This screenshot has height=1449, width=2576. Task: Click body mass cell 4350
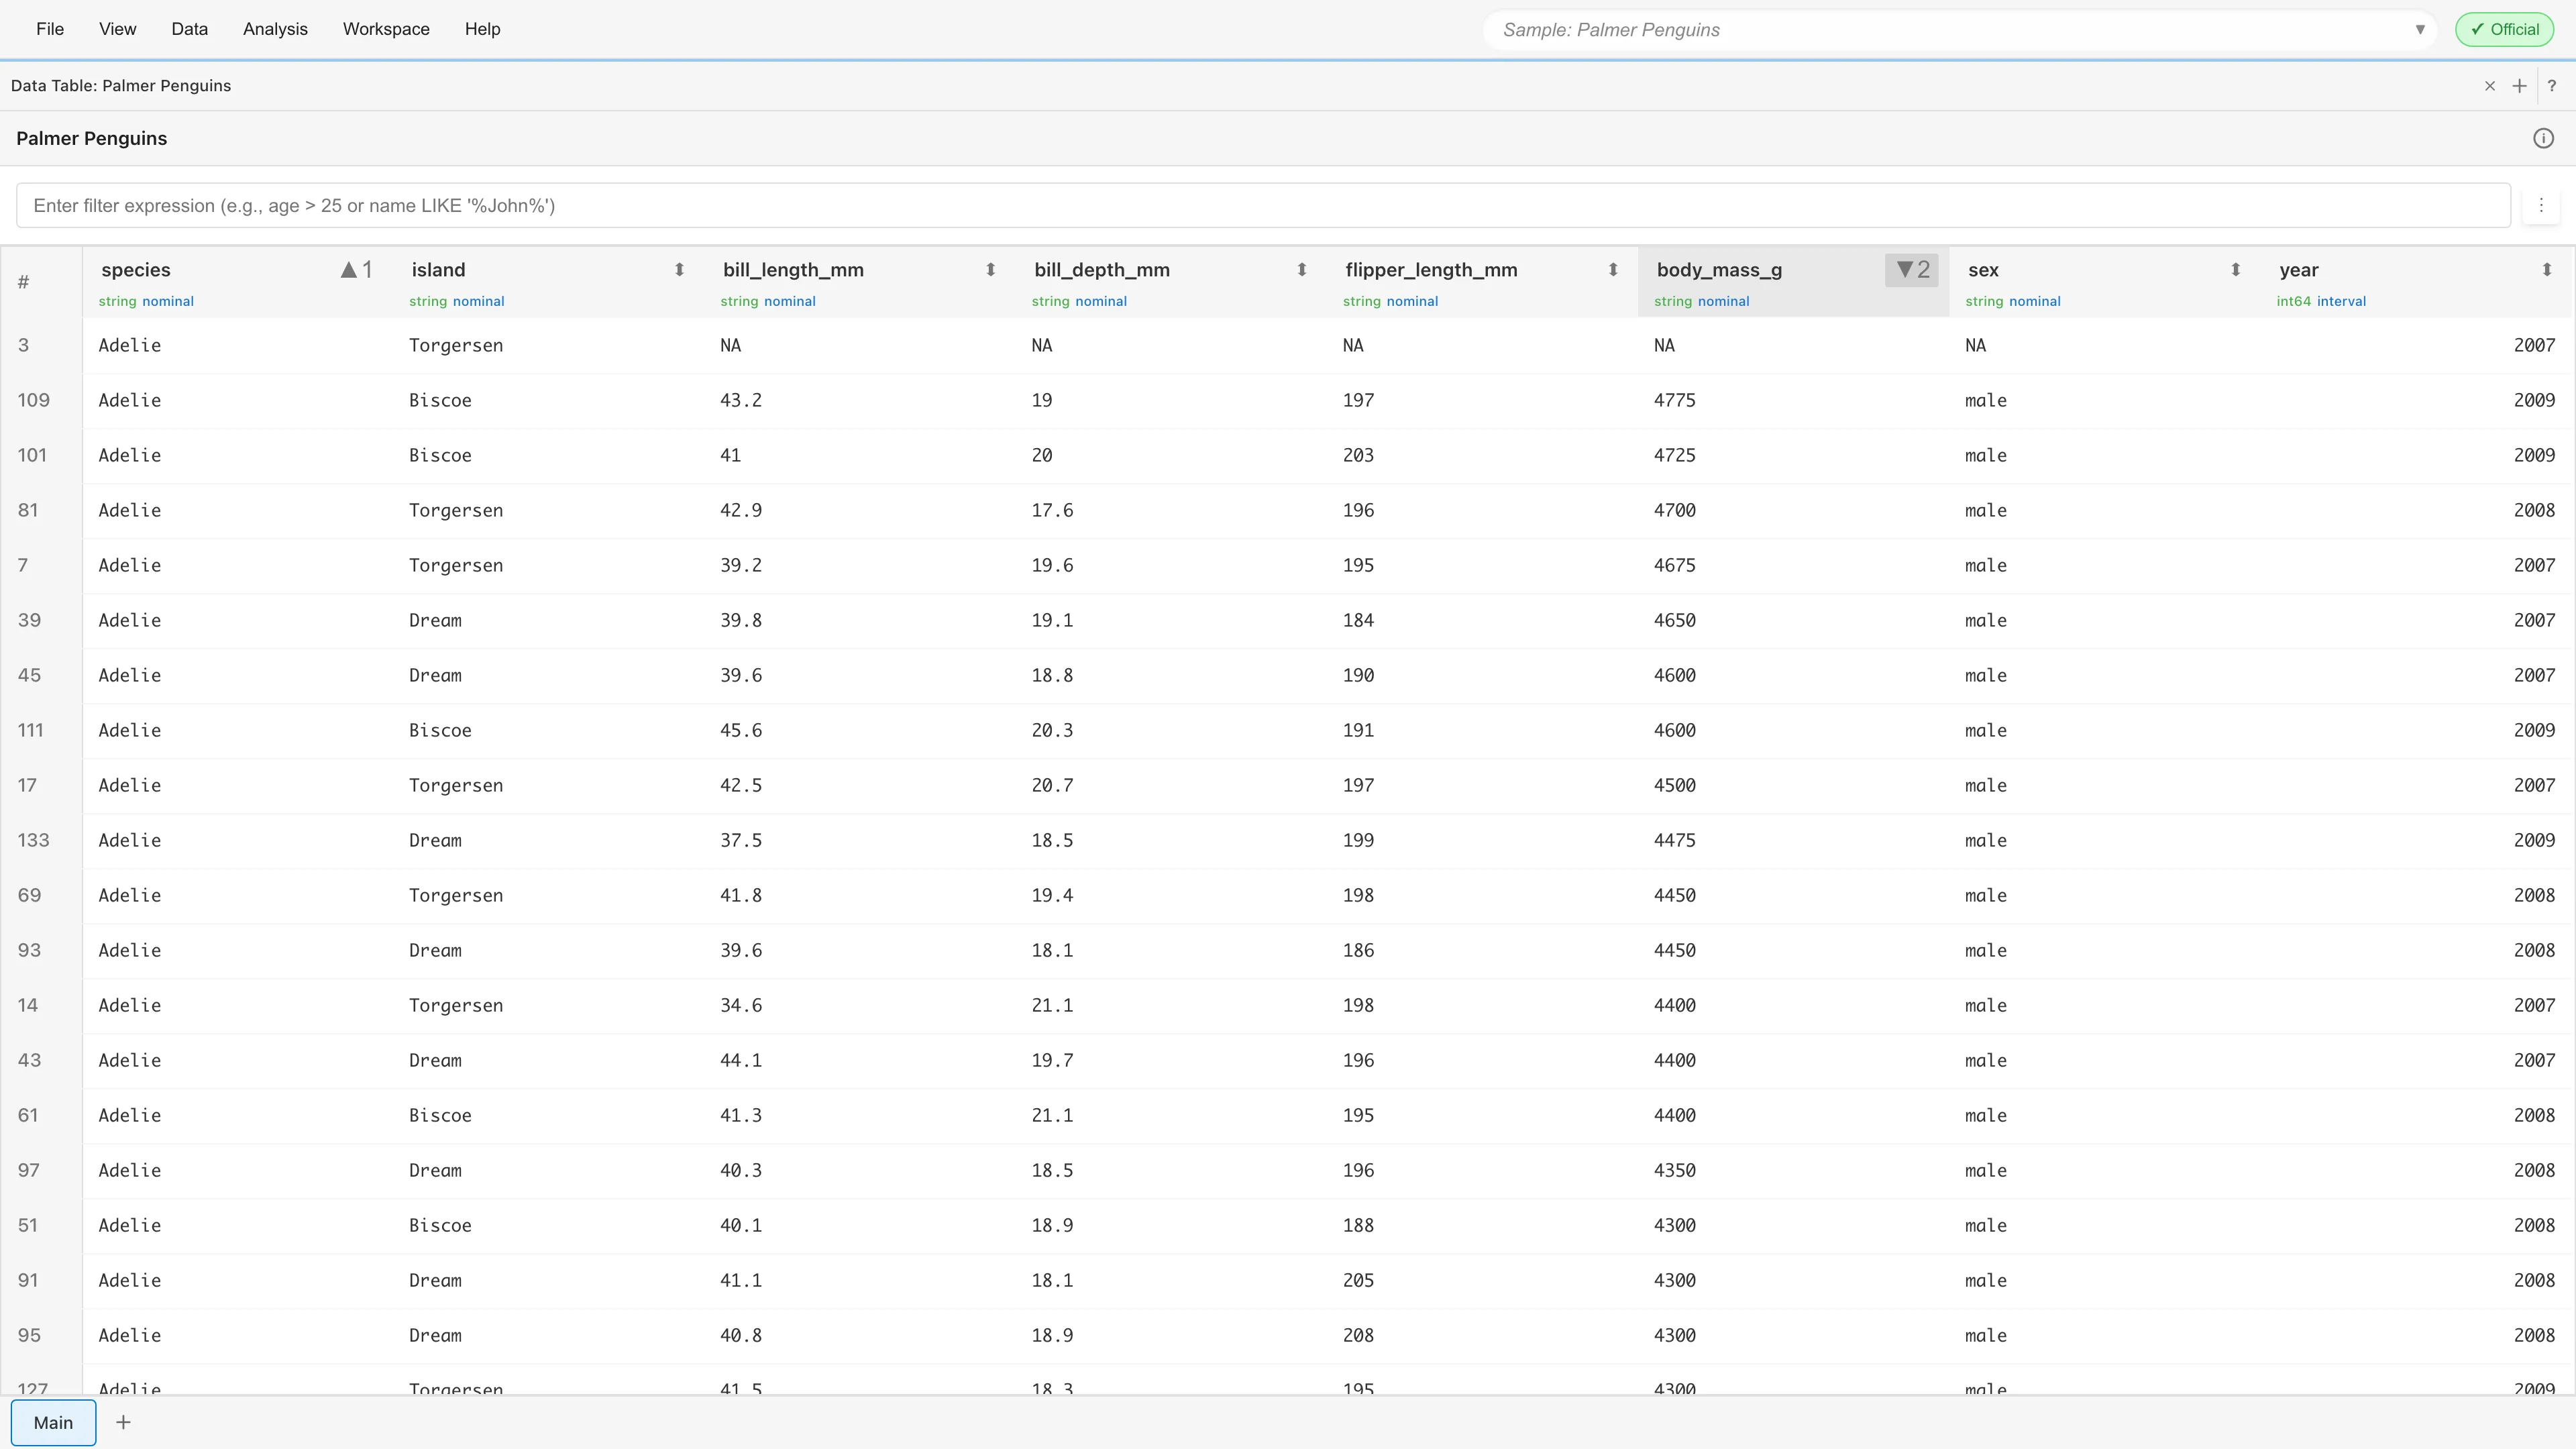pos(1674,1170)
